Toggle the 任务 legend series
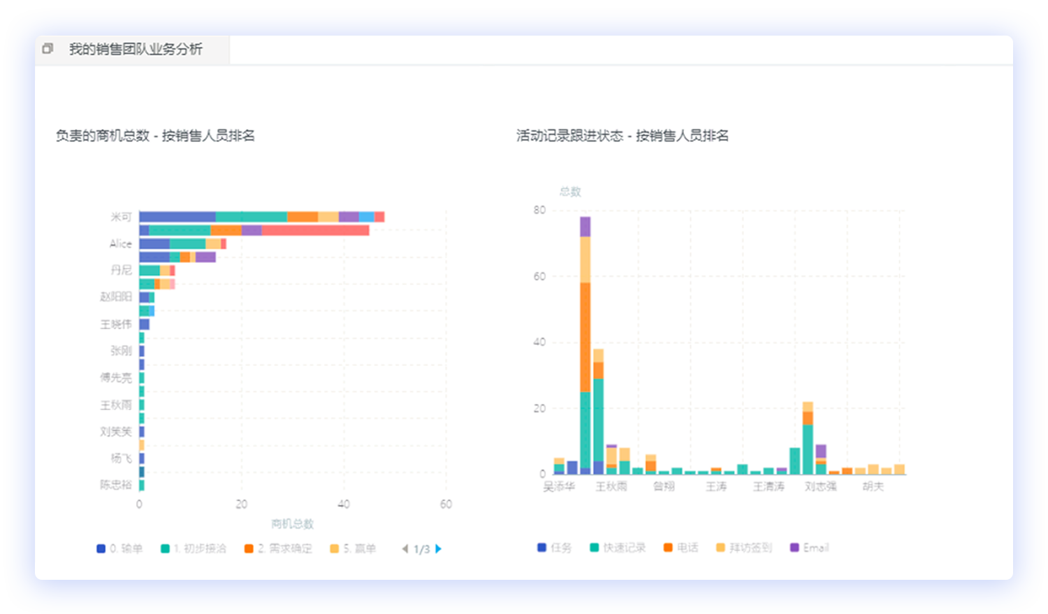Viewport: 1048px width, 614px height. 554,548
